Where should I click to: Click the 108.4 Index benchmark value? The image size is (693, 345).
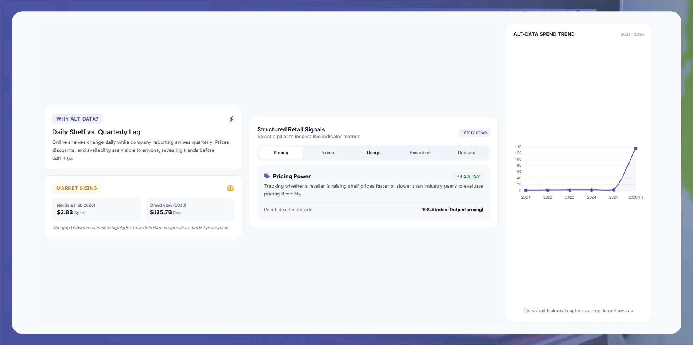coord(452,210)
